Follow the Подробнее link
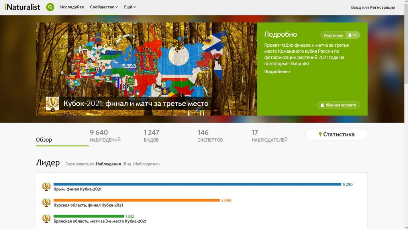The width and height of the screenshot is (408, 229). tap(277, 71)
